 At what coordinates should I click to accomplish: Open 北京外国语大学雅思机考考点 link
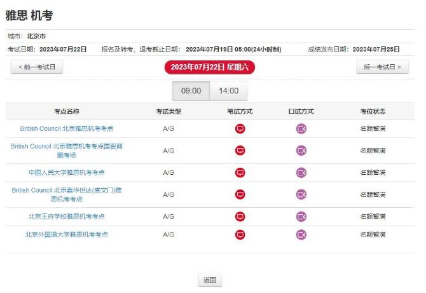(x=67, y=235)
